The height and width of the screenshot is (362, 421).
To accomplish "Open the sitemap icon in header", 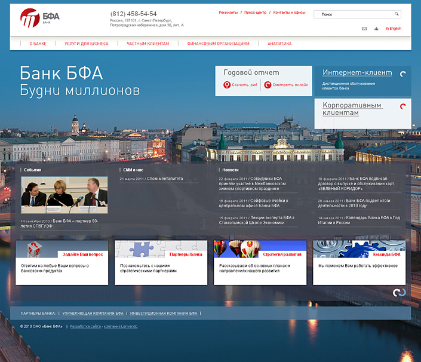I will coord(376,29).
